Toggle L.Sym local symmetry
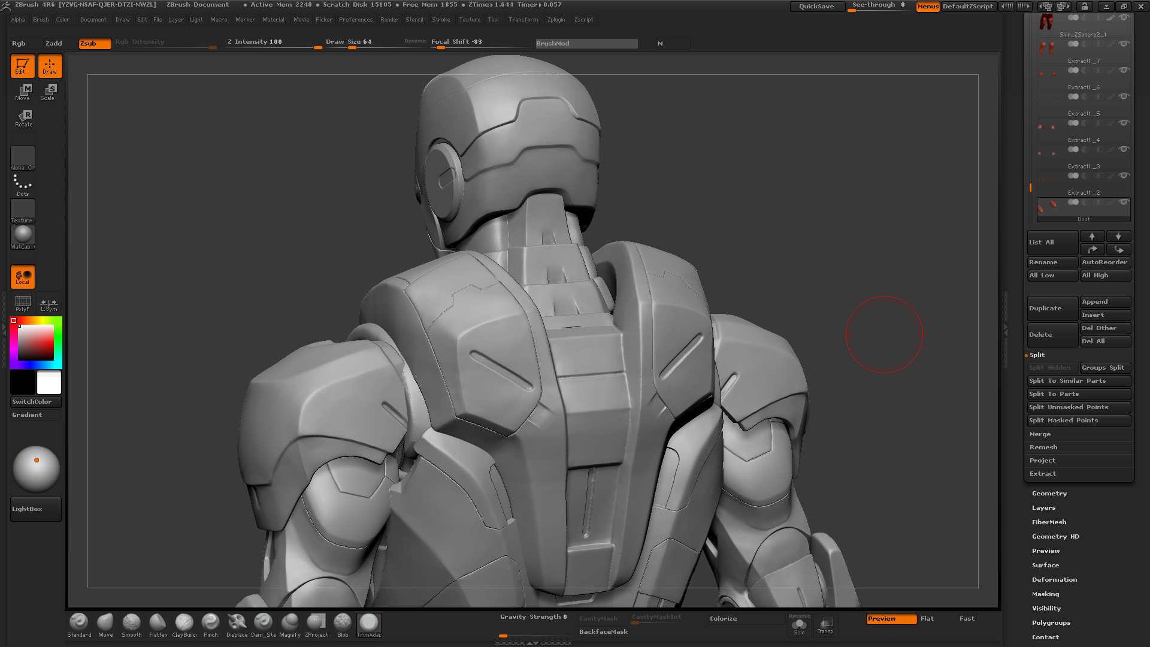Image resolution: width=1150 pixels, height=647 pixels. point(49,303)
